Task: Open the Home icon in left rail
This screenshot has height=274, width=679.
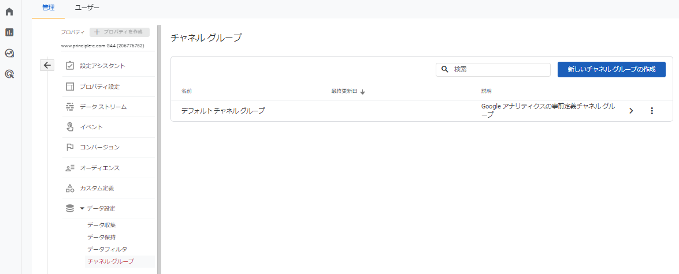Action: click(x=9, y=12)
